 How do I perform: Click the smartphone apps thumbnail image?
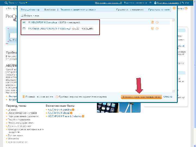point(108,108)
